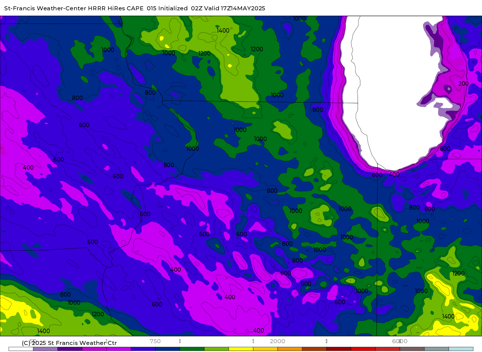Select the navy blue swatch in colorbar
This screenshot has width=482, height=352.
168,349
